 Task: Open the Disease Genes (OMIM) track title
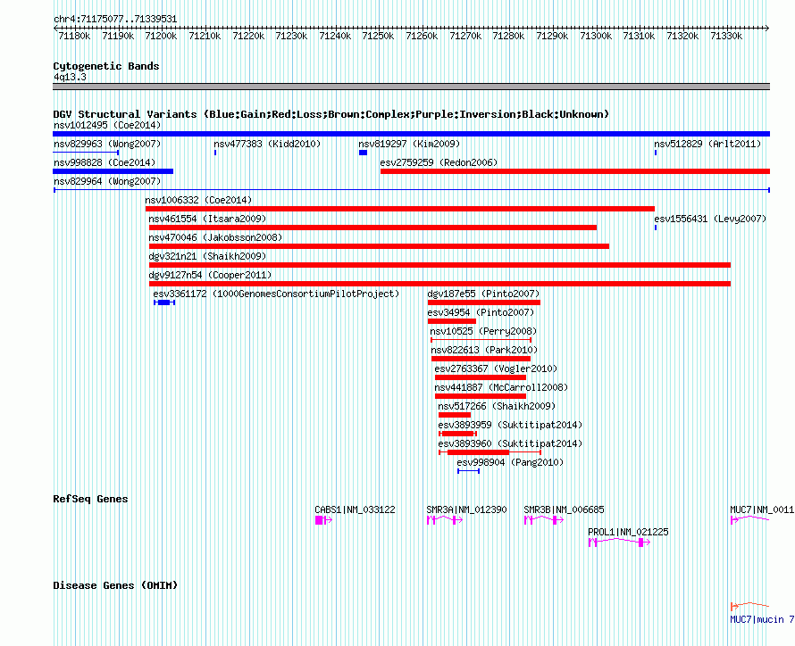click(115, 585)
